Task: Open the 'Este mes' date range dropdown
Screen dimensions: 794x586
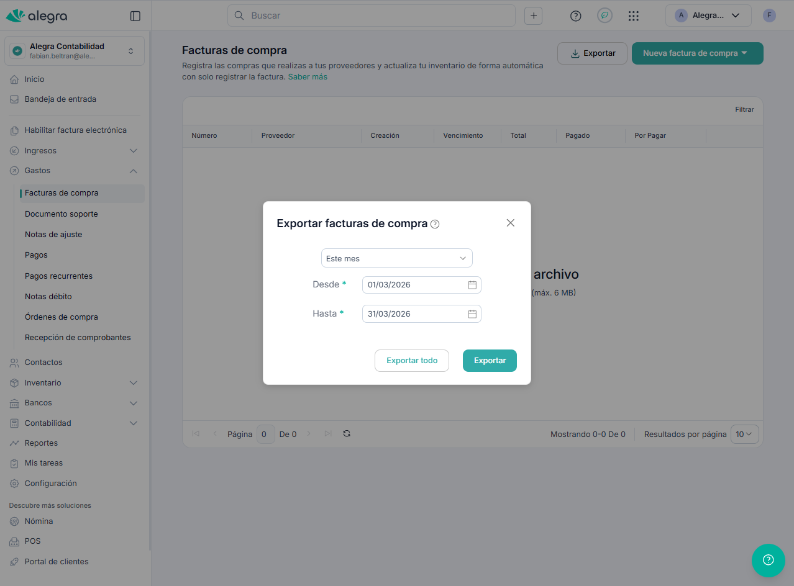Action: pos(396,258)
